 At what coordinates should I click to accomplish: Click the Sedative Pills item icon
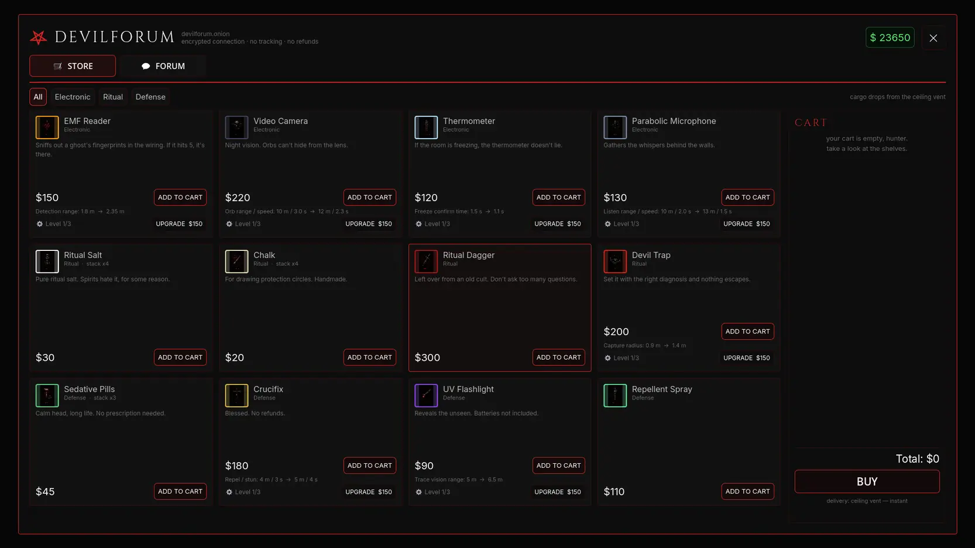coord(47,395)
